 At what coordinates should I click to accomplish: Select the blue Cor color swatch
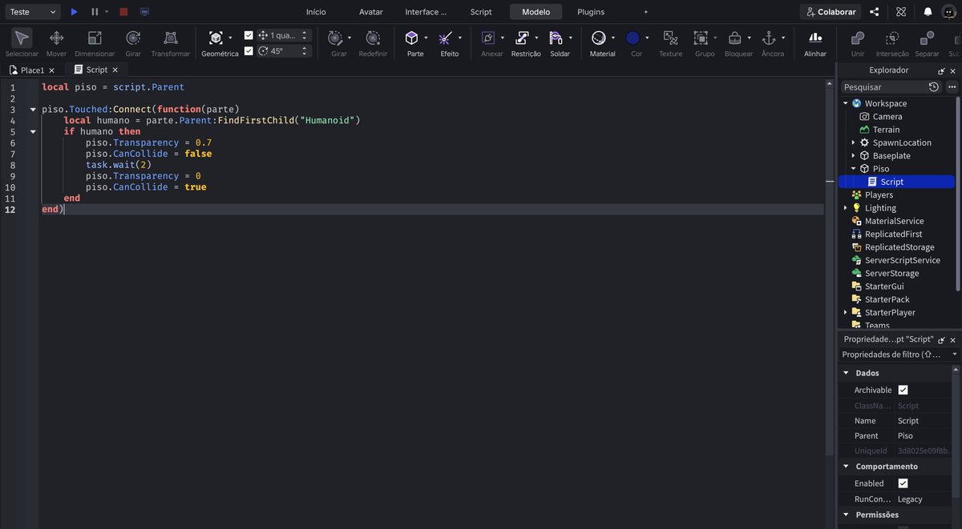pos(633,38)
